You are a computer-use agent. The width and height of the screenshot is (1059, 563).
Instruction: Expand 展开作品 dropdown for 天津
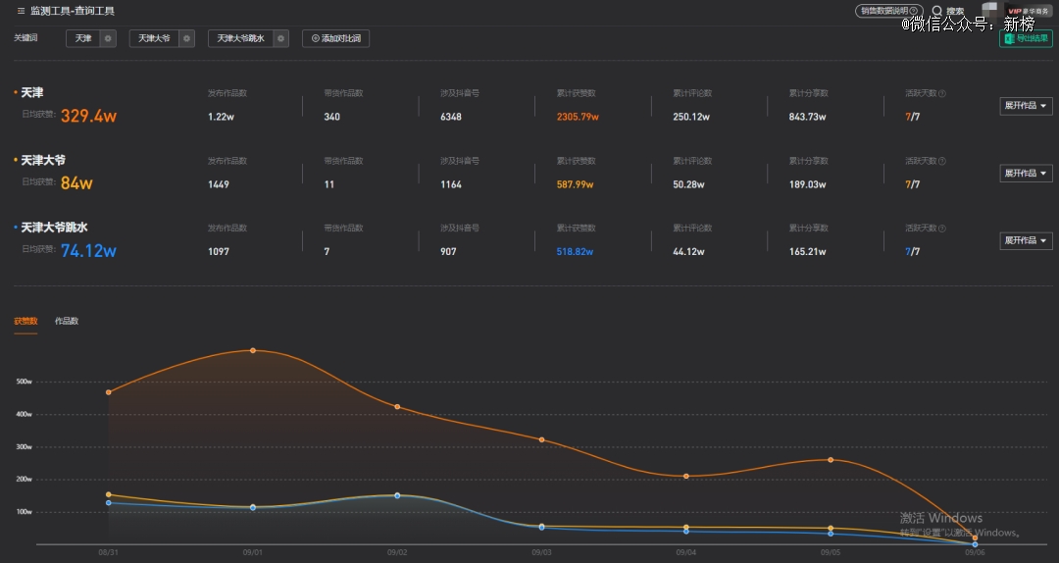tap(1026, 106)
